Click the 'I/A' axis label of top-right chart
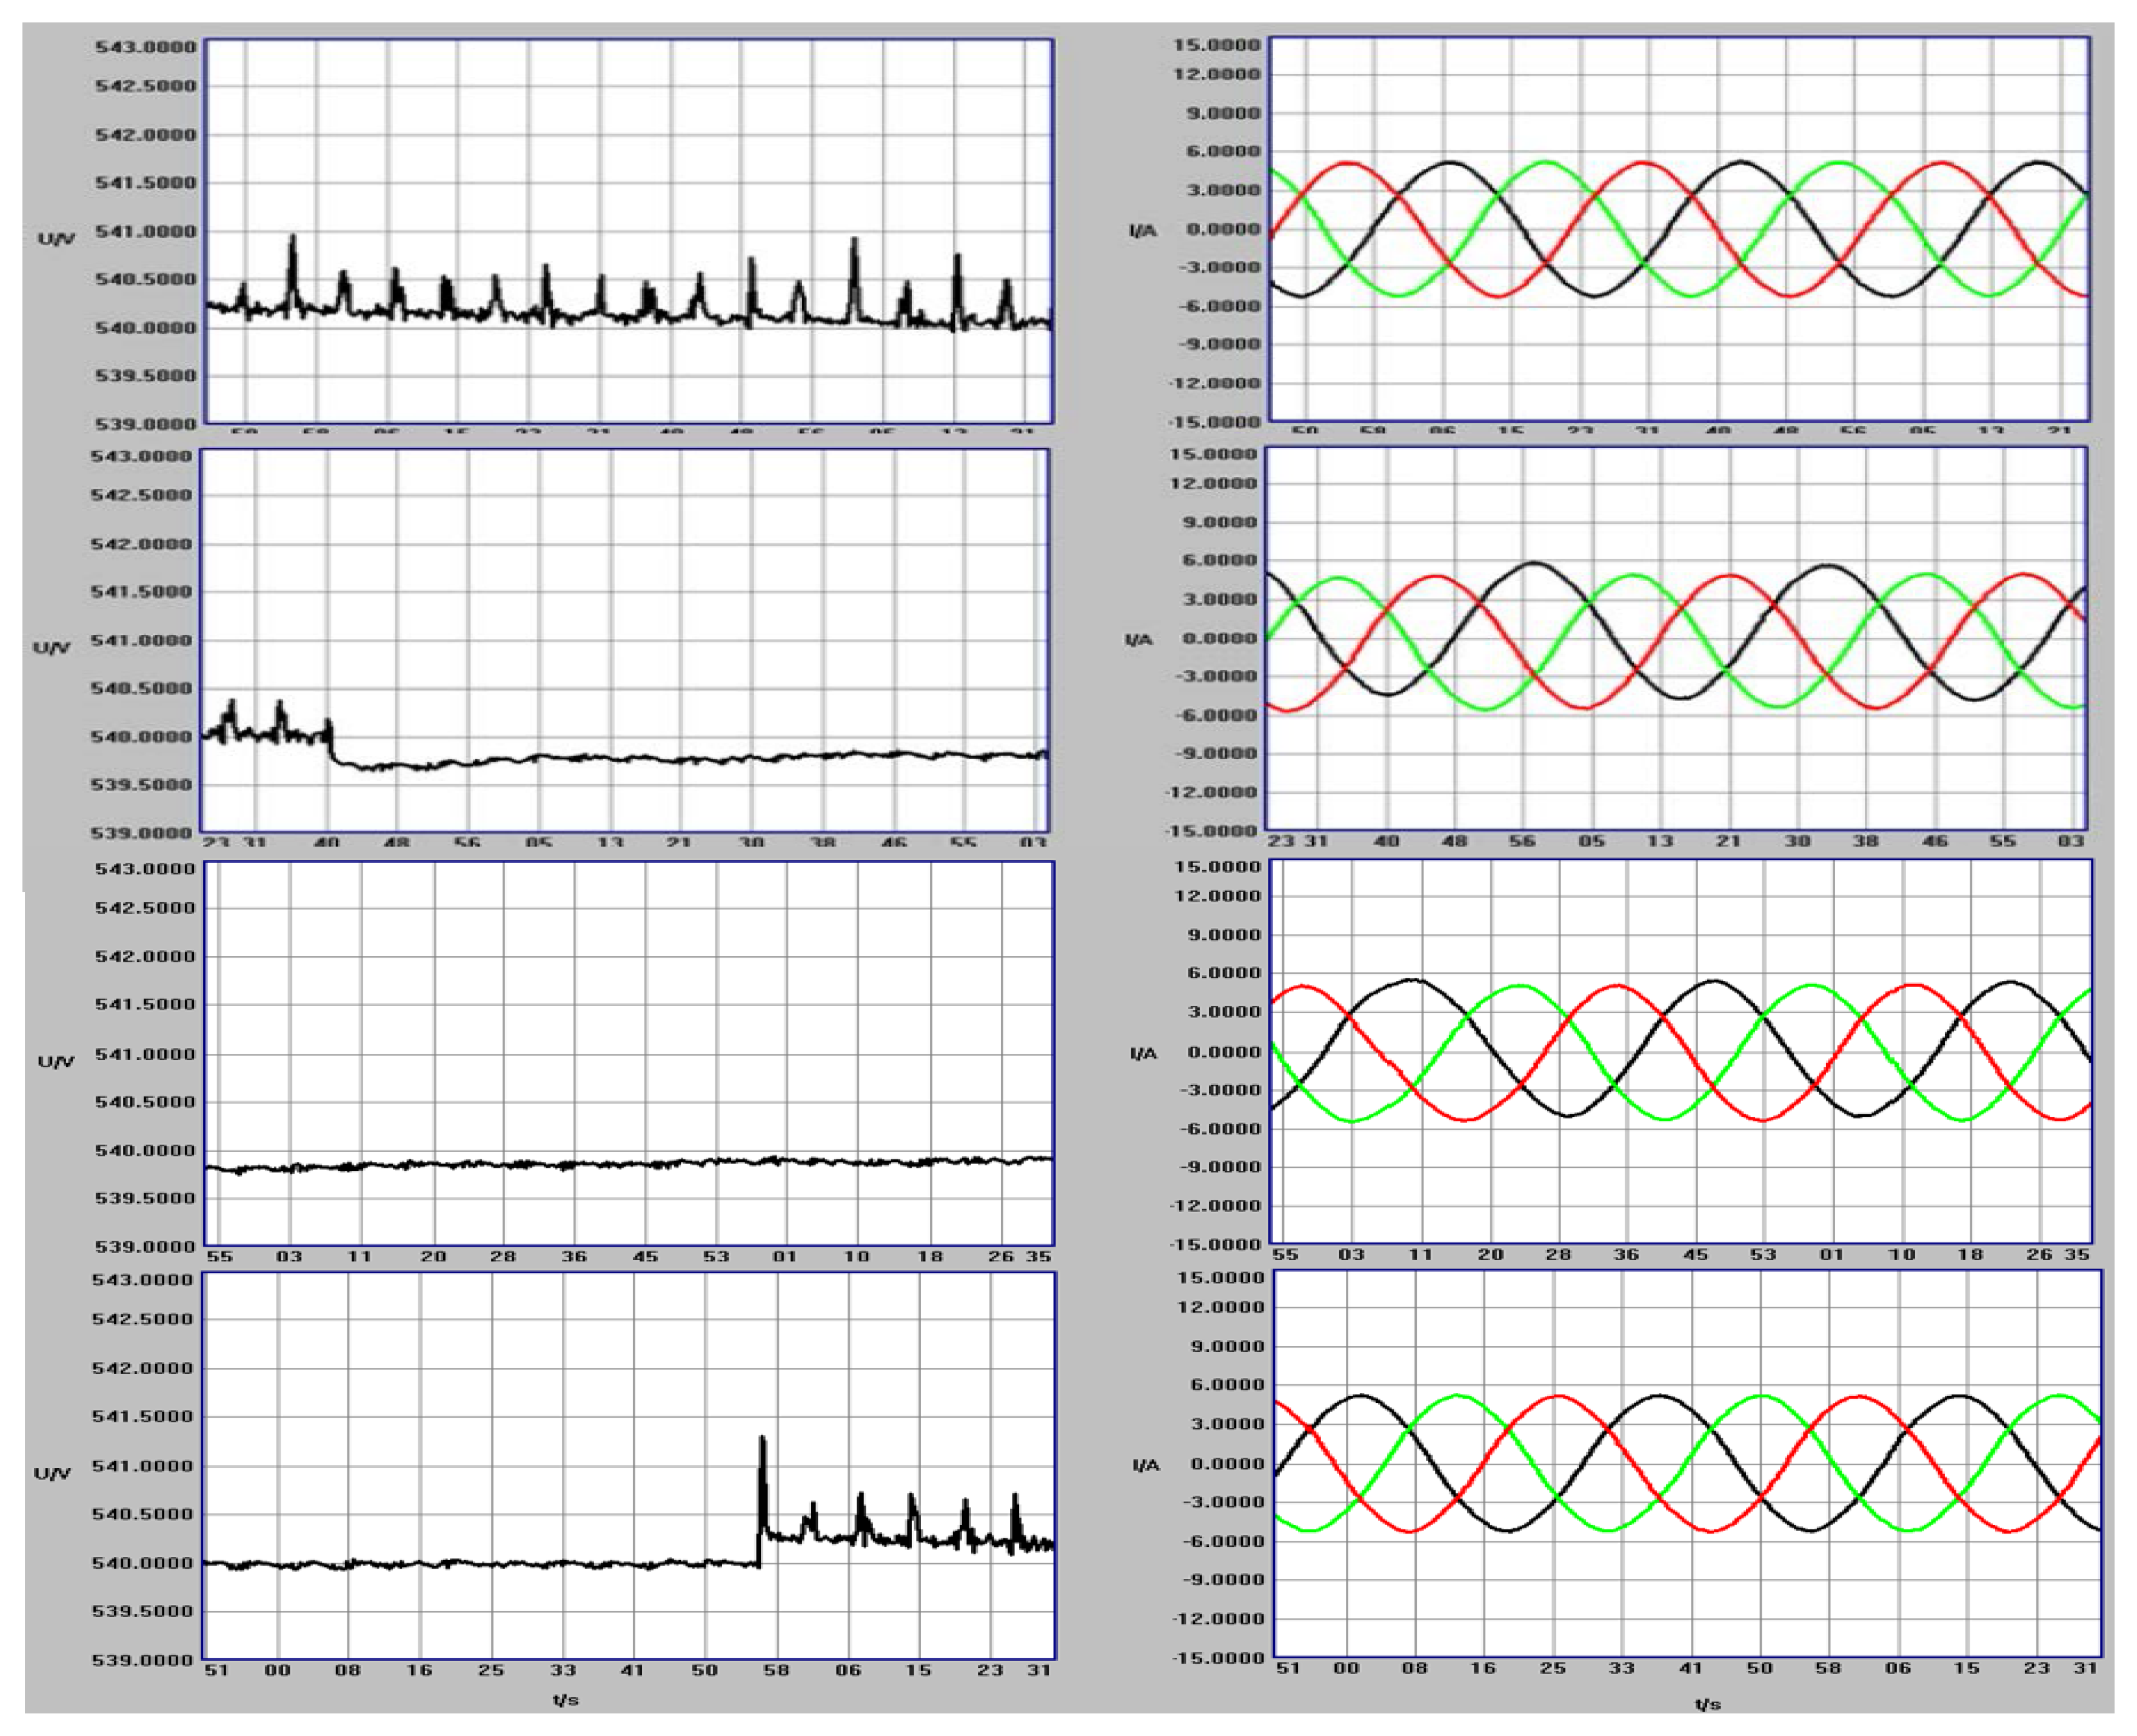This screenshot has width=2137, height=1736. coord(1143,231)
